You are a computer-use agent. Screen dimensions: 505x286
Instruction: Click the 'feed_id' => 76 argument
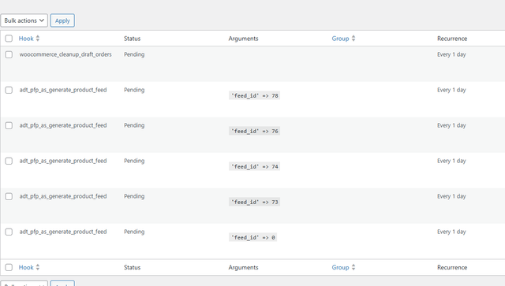coord(254,131)
